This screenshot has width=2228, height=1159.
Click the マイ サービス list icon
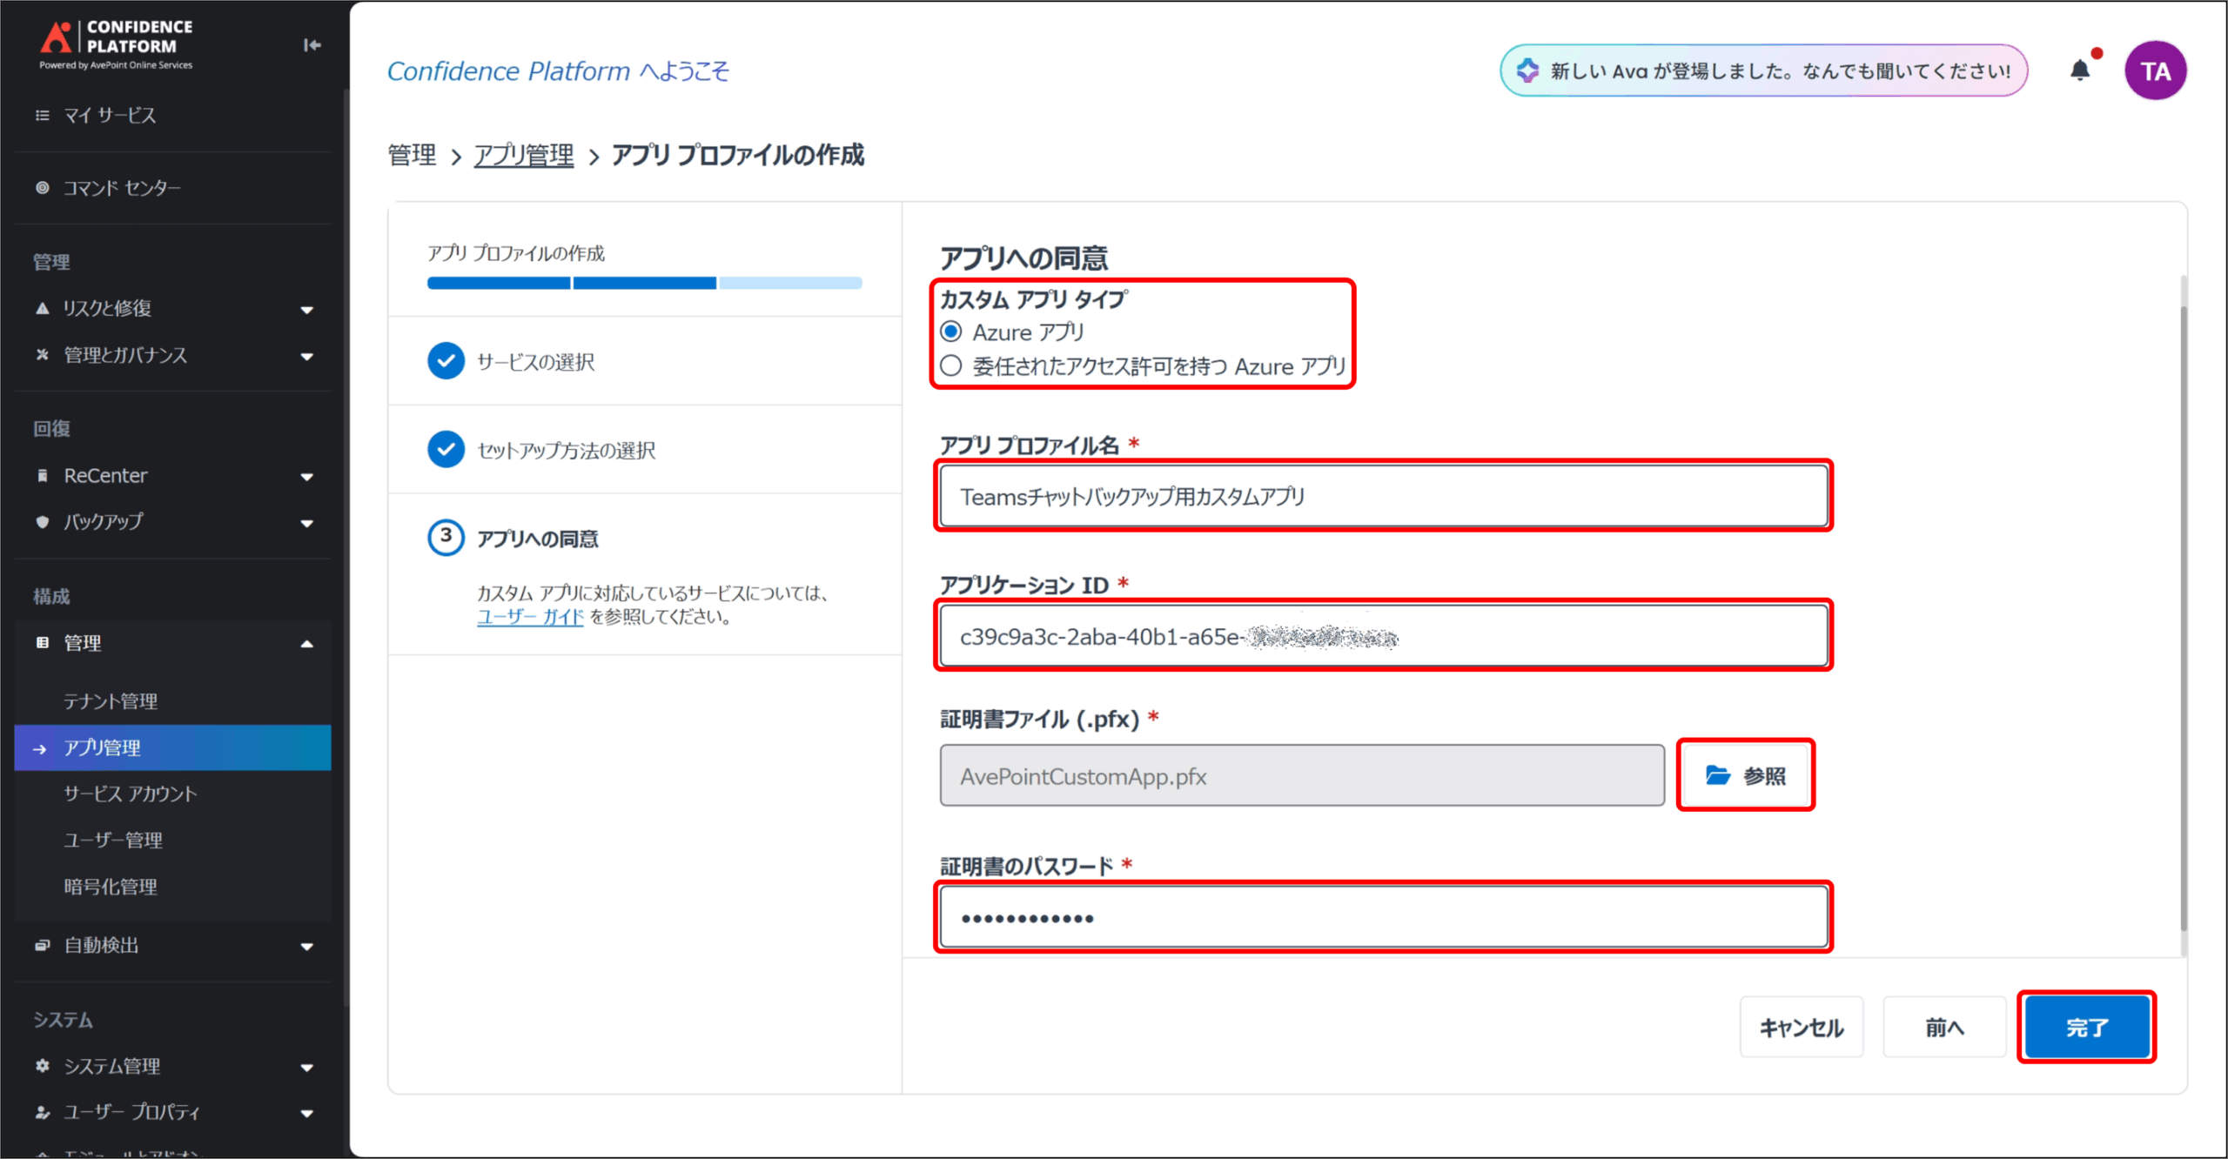tap(42, 115)
